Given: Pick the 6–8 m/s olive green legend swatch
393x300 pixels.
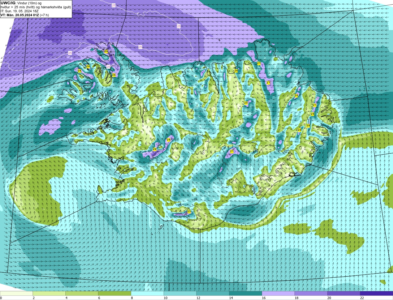Looking at the screenshot, I should [115, 294].
